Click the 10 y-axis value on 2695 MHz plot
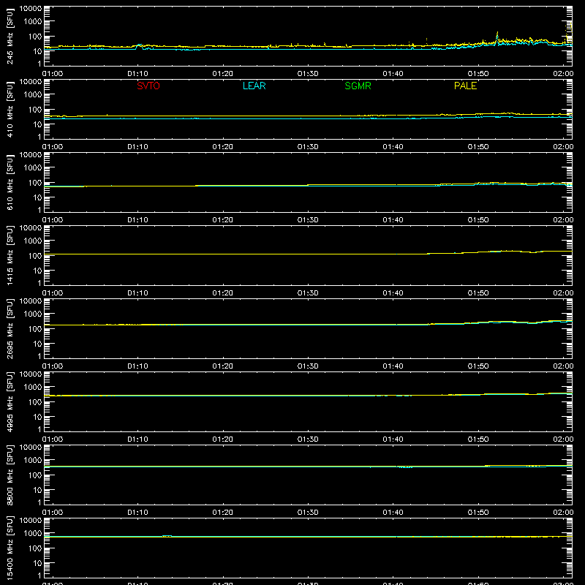 pos(37,344)
